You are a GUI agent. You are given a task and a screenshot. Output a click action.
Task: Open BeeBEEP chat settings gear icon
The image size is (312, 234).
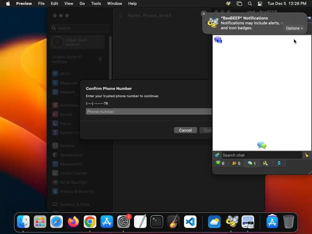[217, 155]
